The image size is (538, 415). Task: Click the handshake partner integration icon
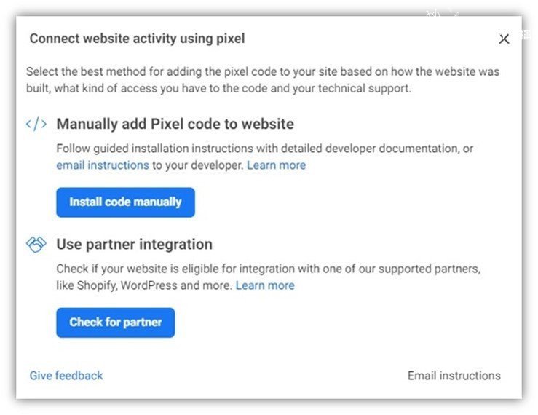tap(36, 245)
